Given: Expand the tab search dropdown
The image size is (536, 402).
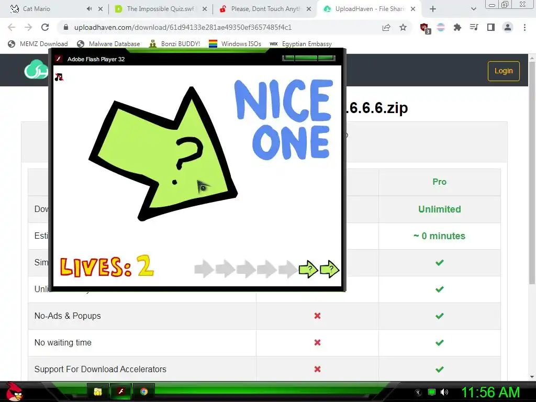Looking at the screenshot, I should 473,9.
